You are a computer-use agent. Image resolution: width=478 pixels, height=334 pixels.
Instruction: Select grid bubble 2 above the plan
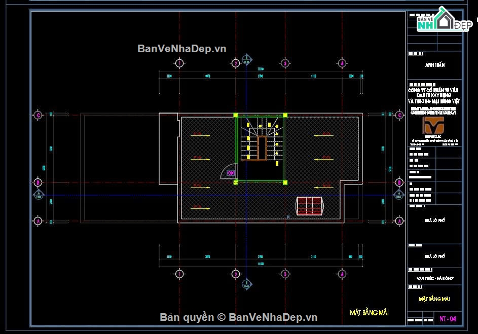(236, 63)
